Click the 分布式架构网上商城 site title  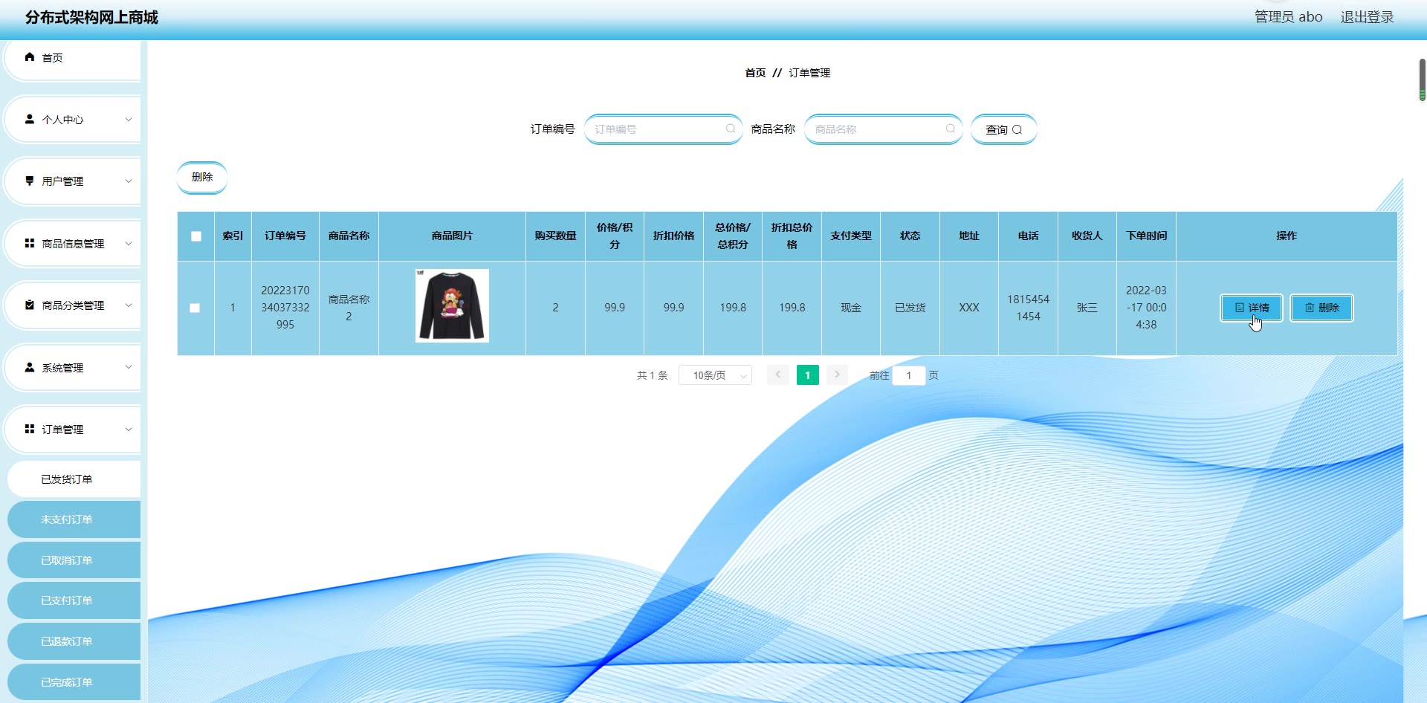(91, 17)
